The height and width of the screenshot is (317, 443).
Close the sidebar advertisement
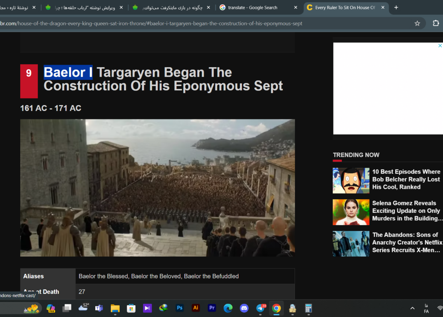[440, 46]
